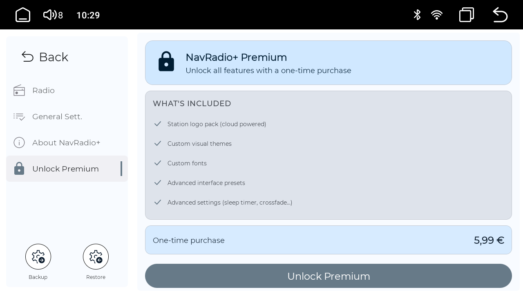Click the 5,99 € price label
This screenshot has height=294, width=523.
[489, 240]
